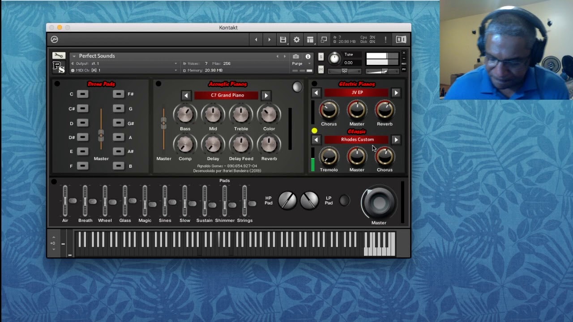This screenshot has width=573, height=322.
Task: Toggle the D drone pad
Action: [82, 123]
